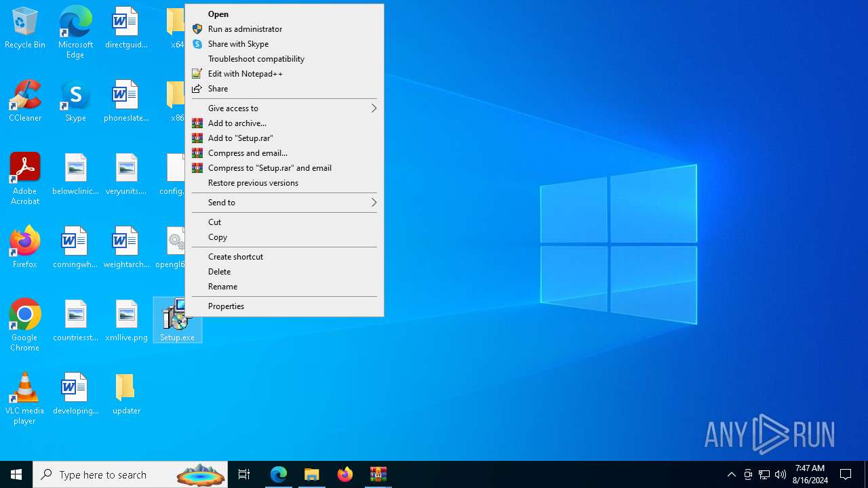The width and height of the screenshot is (868, 488).
Task: Open Microsoft Edge from the taskbar
Action: [279, 474]
